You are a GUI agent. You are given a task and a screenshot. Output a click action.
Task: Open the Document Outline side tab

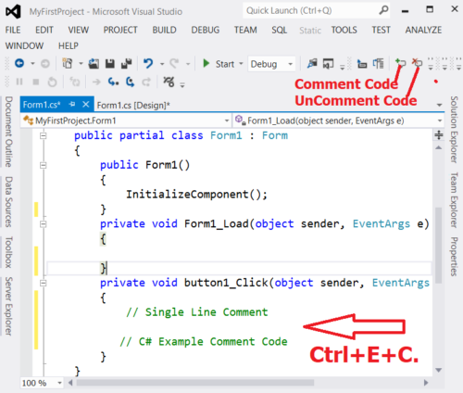point(8,132)
